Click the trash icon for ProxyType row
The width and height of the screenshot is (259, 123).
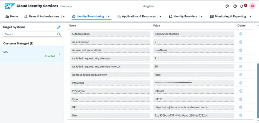pos(241,91)
